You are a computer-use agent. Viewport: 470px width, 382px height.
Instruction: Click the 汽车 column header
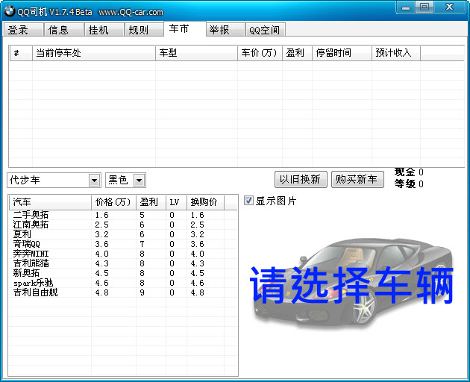pyautogui.click(x=51, y=202)
